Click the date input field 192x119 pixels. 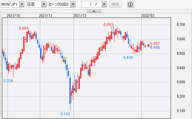(91, 4)
